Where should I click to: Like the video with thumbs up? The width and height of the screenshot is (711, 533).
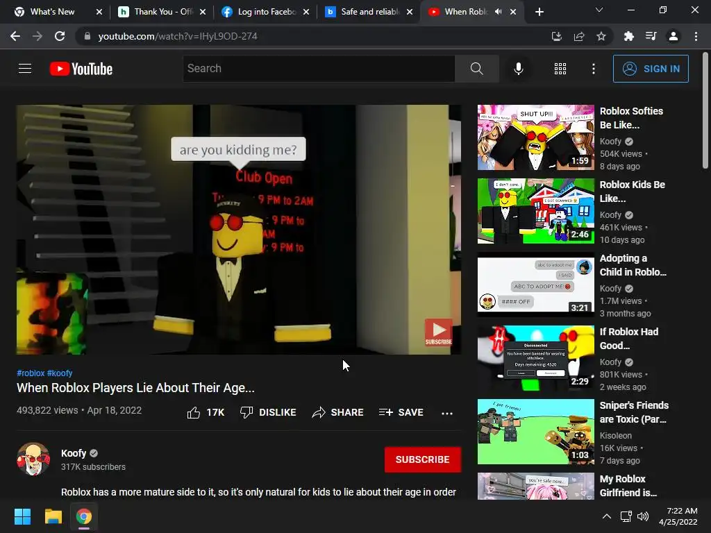point(206,412)
